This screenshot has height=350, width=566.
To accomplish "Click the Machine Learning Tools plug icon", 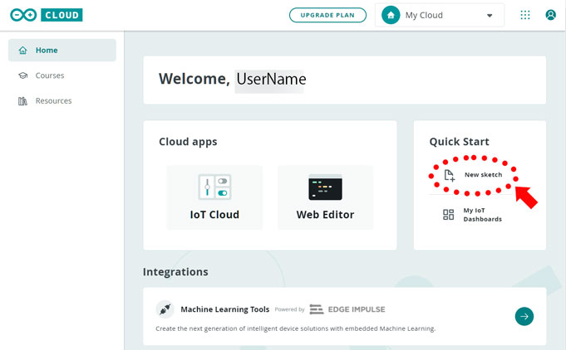I will tap(165, 309).
